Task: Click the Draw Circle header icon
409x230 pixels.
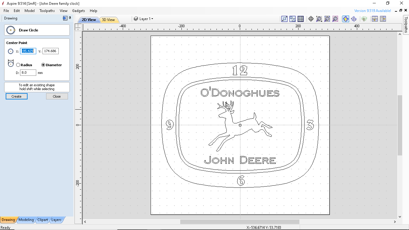Action: 11,30
